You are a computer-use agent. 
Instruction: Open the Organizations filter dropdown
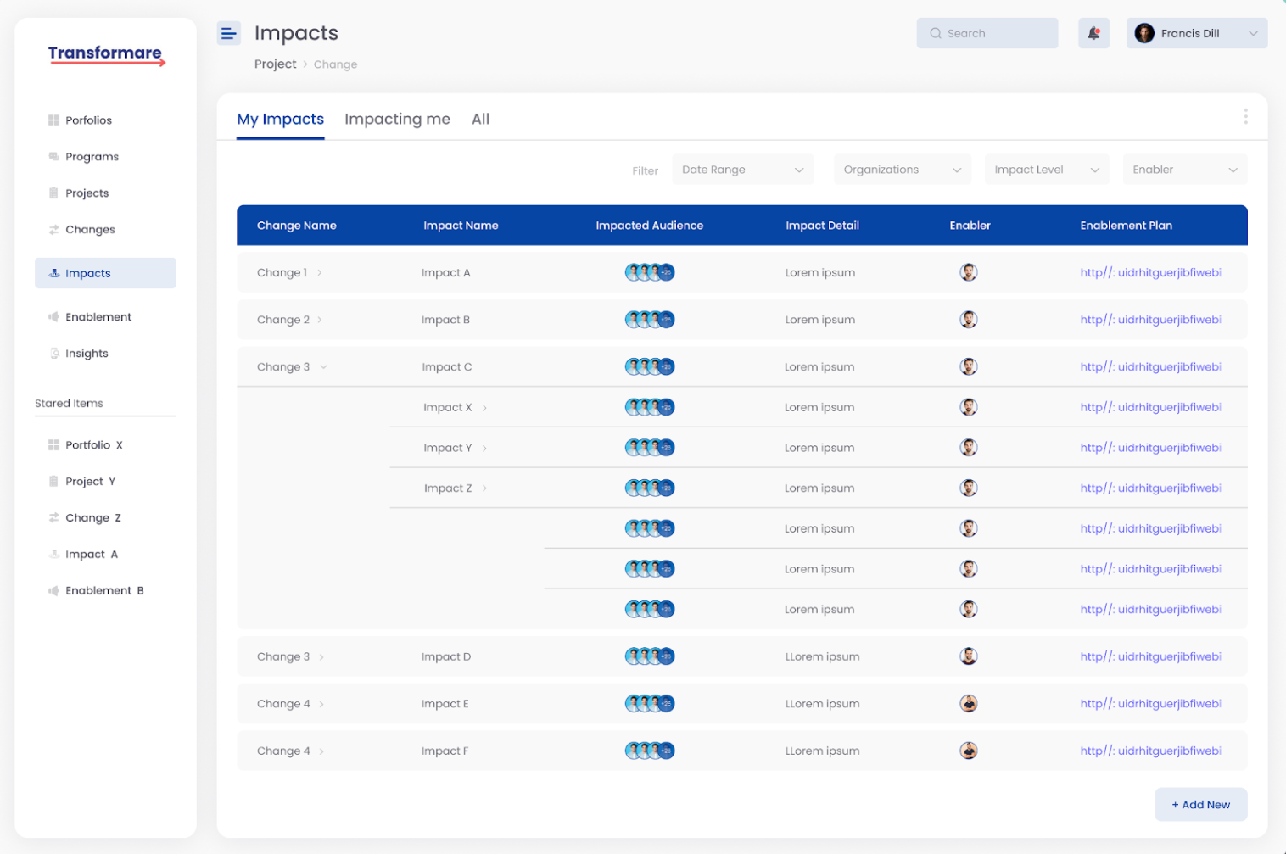[903, 170]
